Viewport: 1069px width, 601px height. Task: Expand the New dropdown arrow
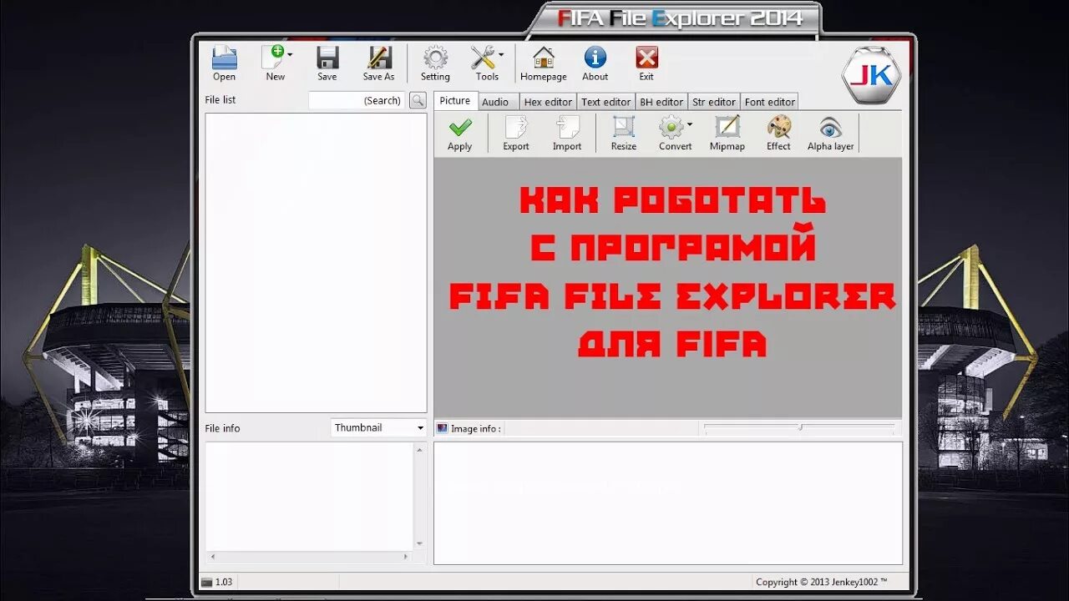click(x=290, y=55)
